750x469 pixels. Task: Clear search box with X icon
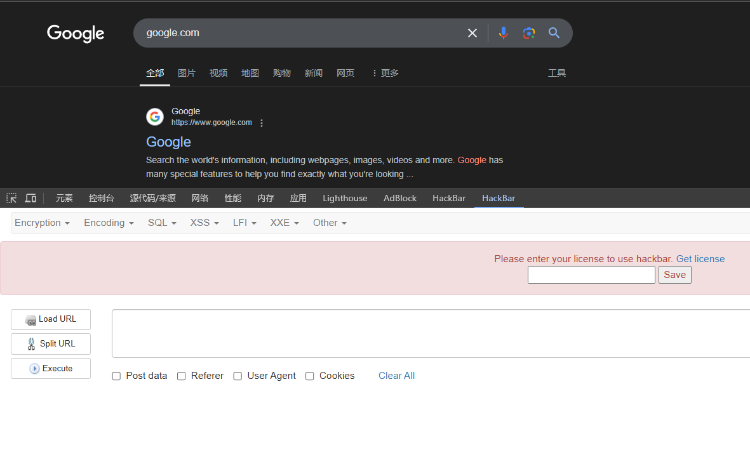click(472, 33)
